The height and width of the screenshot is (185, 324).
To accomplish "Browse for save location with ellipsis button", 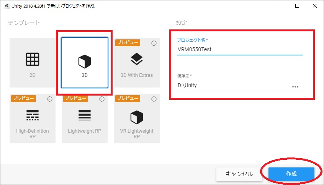I will pyautogui.click(x=295, y=87).
